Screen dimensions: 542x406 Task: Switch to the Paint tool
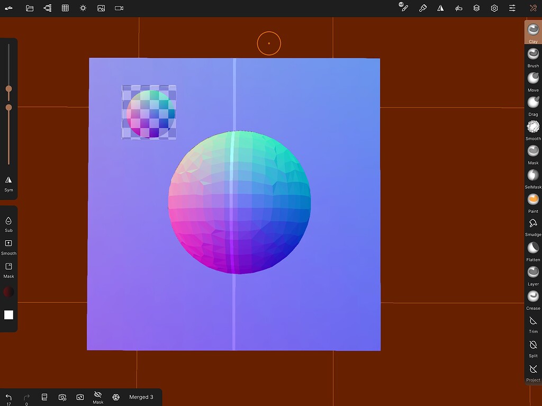point(532,200)
